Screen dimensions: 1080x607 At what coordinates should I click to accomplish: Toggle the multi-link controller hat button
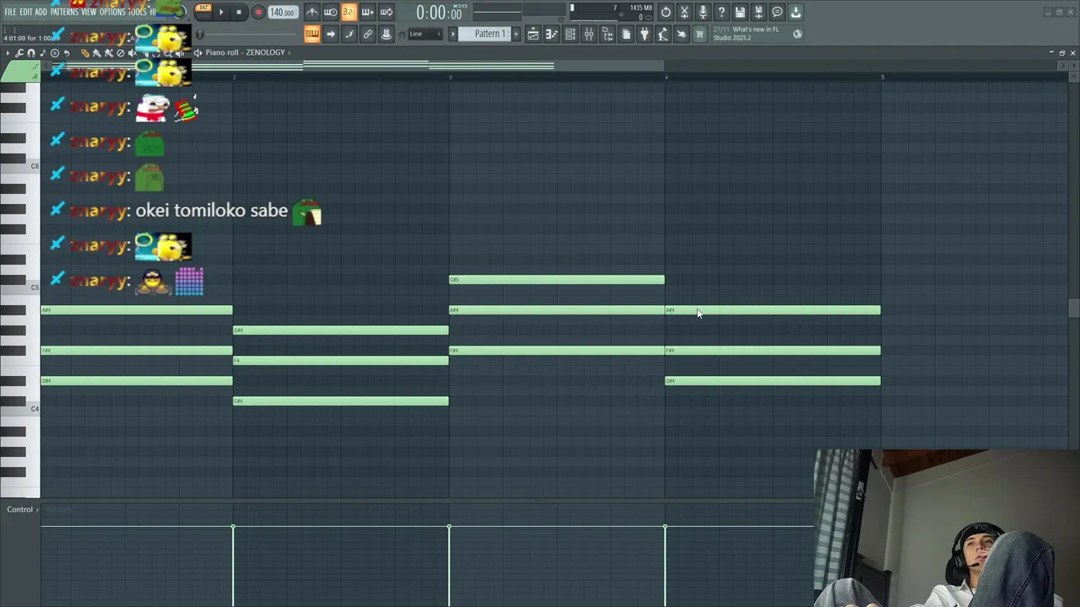point(386,34)
